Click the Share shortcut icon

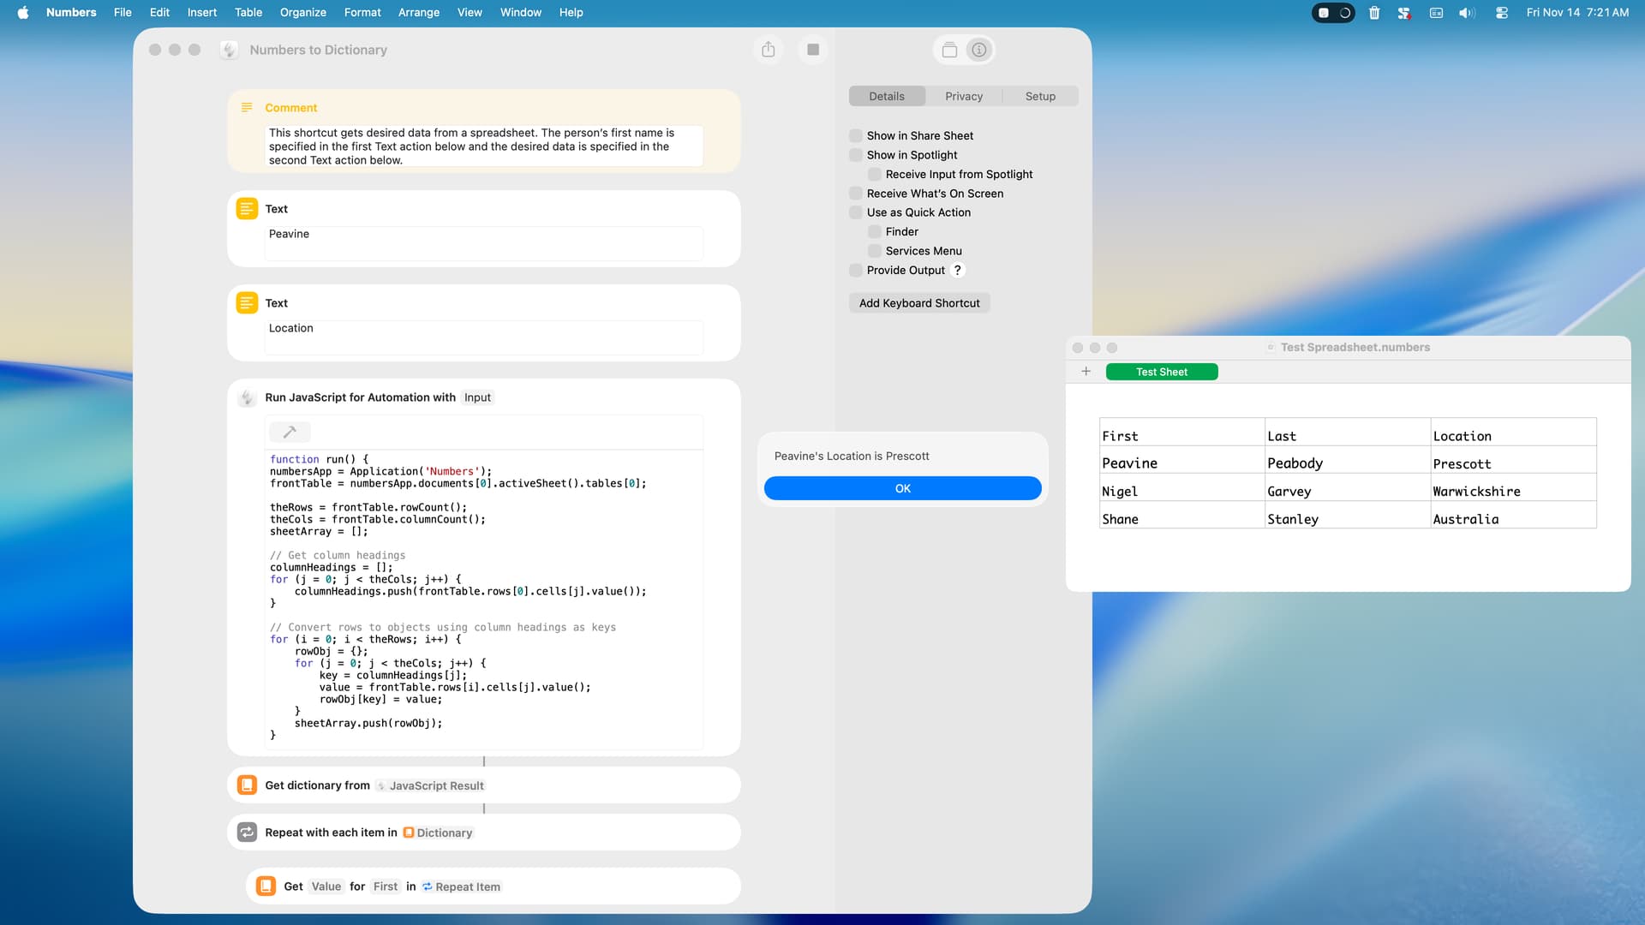click(768, 50)
